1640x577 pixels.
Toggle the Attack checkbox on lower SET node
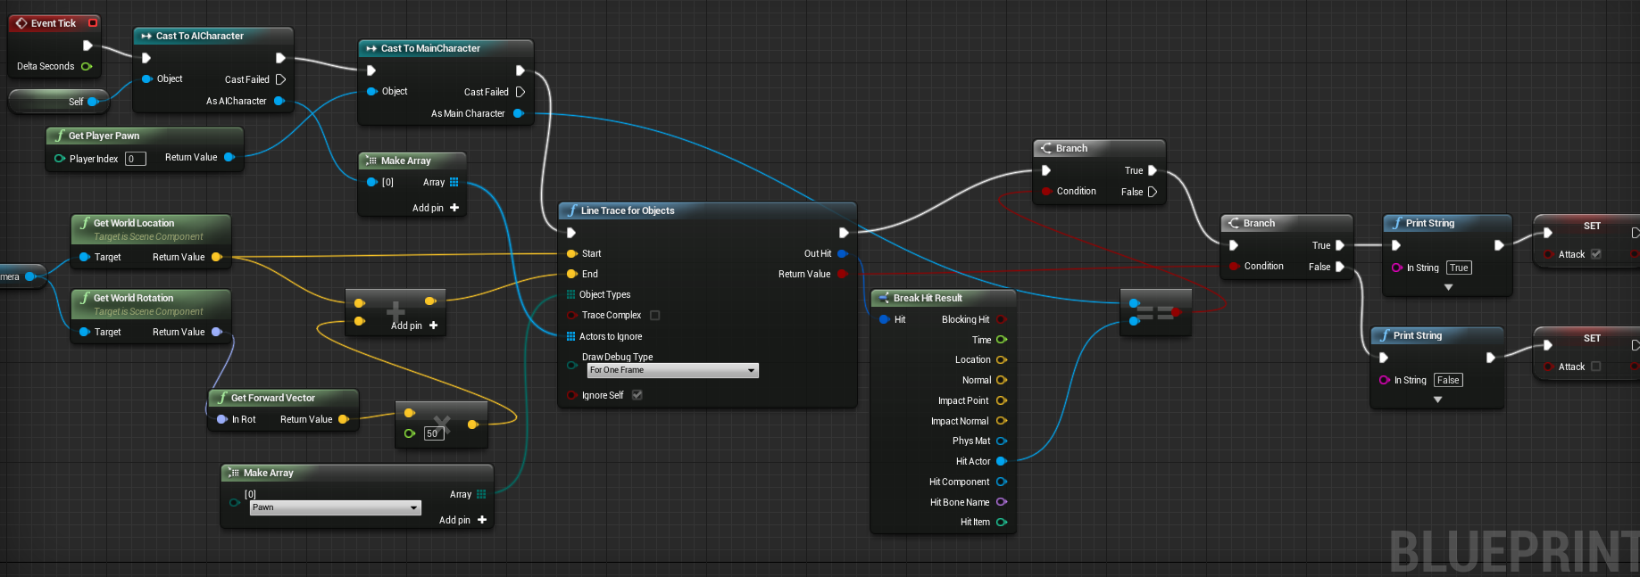click(1596, 367)
